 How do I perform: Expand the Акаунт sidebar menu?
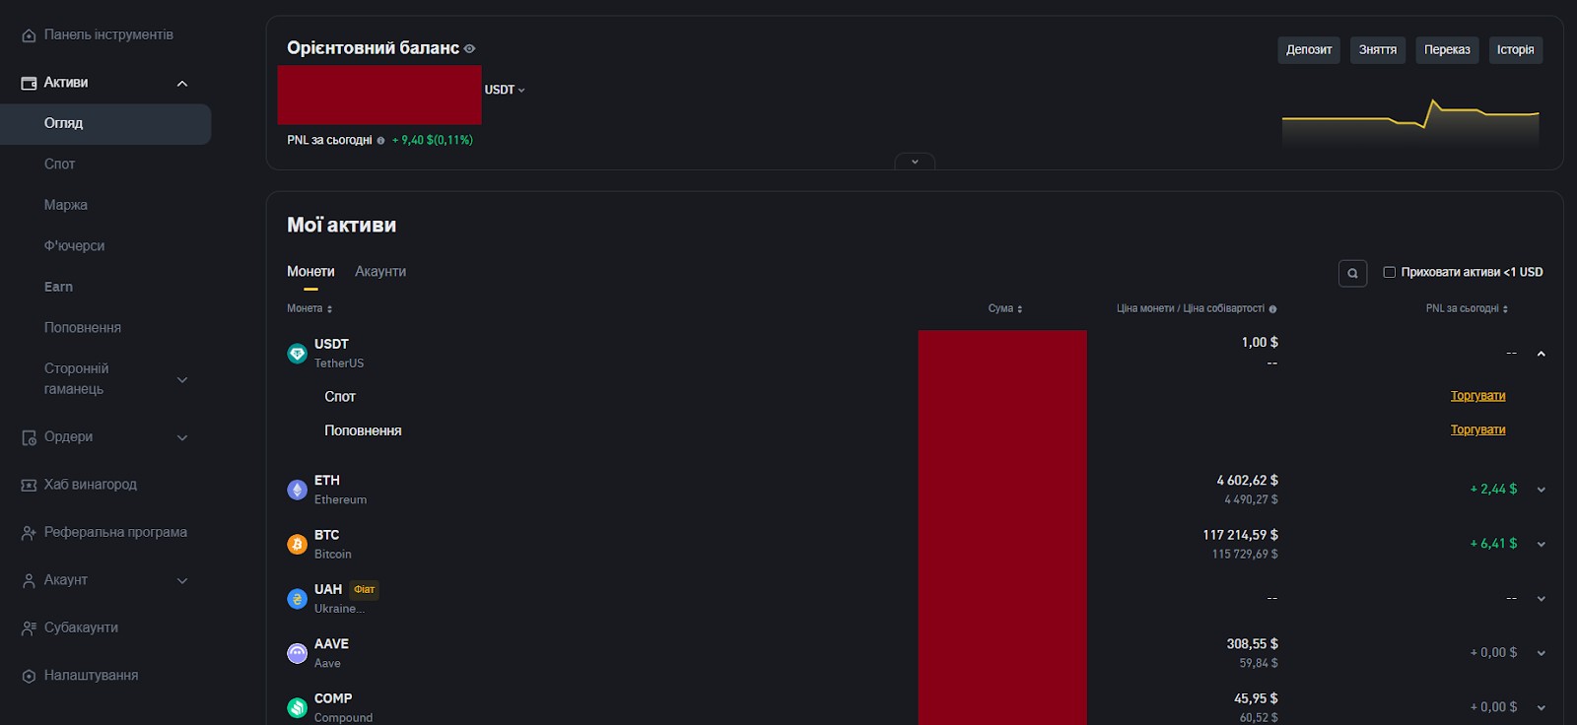click(181, 581)
